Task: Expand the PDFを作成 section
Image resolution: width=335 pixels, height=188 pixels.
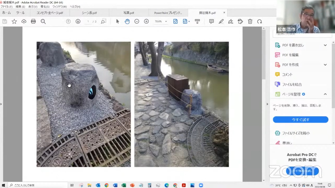Action: pyautogui.click(x=325, y=65)
